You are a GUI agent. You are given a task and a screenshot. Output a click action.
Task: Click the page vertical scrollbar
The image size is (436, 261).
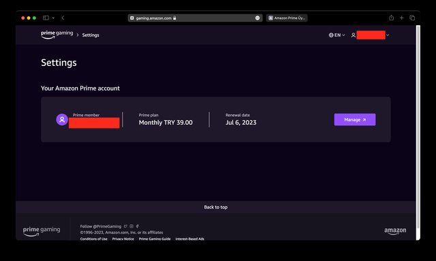click(418, 127)
